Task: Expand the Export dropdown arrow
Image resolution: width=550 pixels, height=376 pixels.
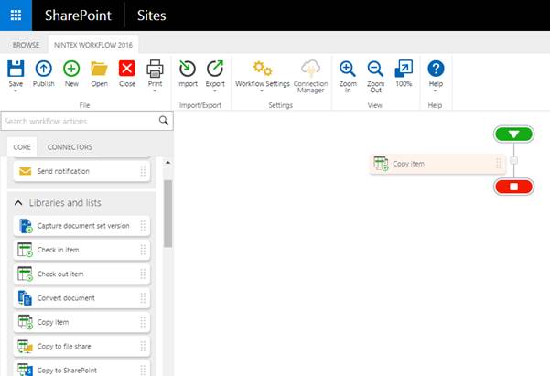Action: (x=215, y=91)
